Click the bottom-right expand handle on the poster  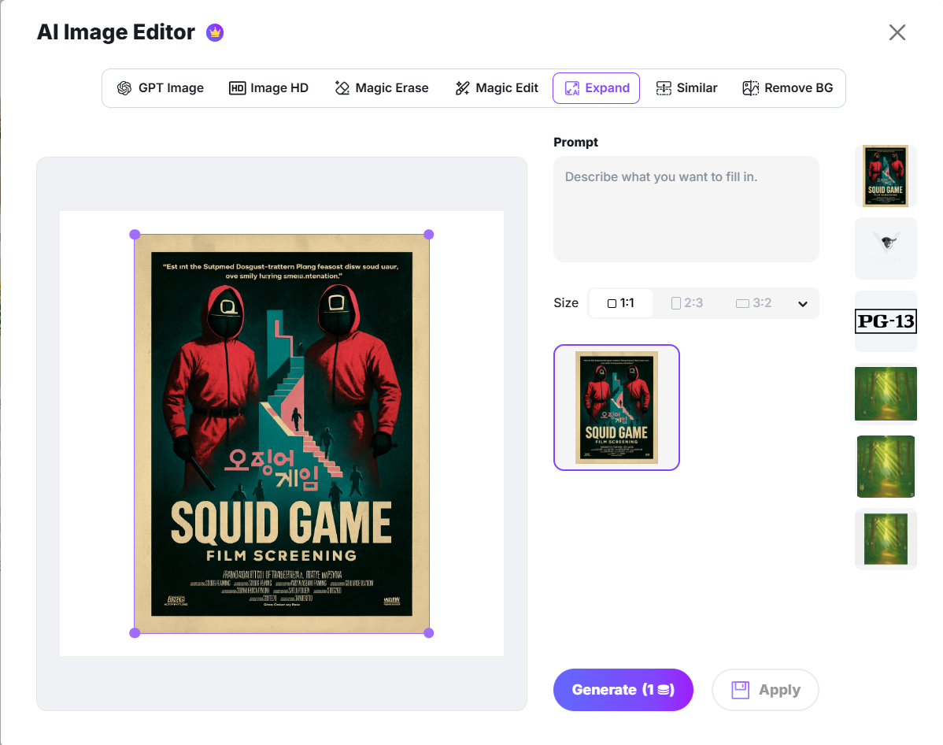(x=429, y=633)
